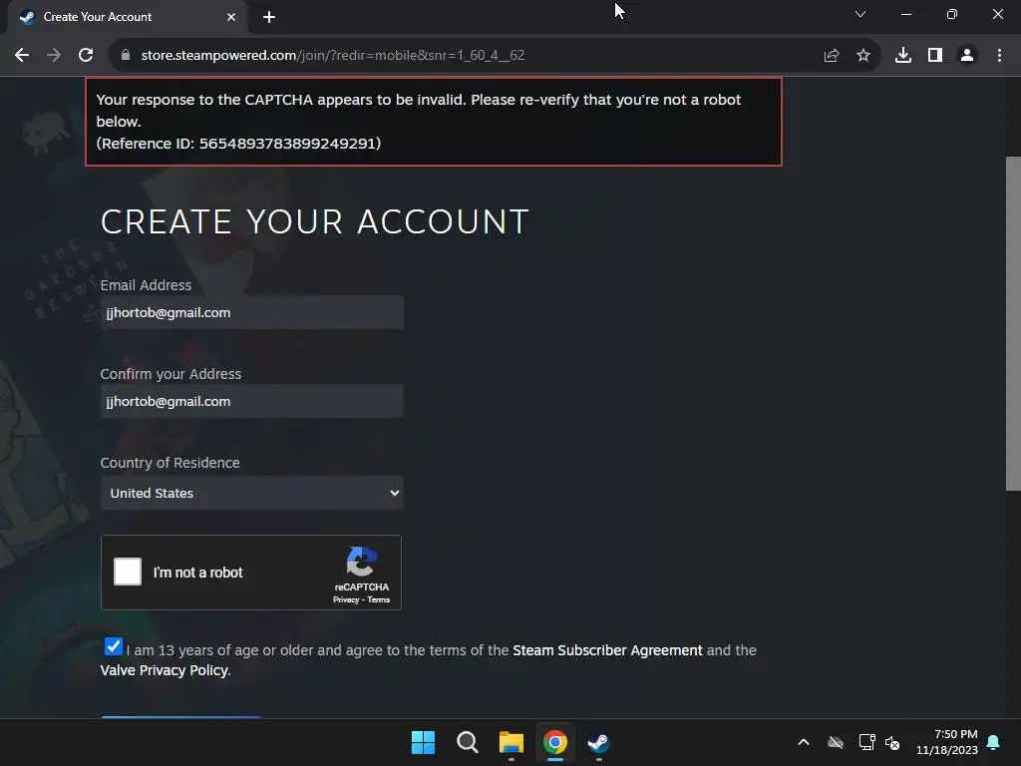This screenshot has height=766, width=1021.
Task: Open the Country of Residence dropdown
Action: coord(252,493)
